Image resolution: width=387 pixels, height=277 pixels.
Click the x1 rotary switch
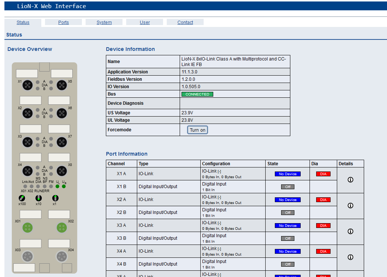pos(55,198)
